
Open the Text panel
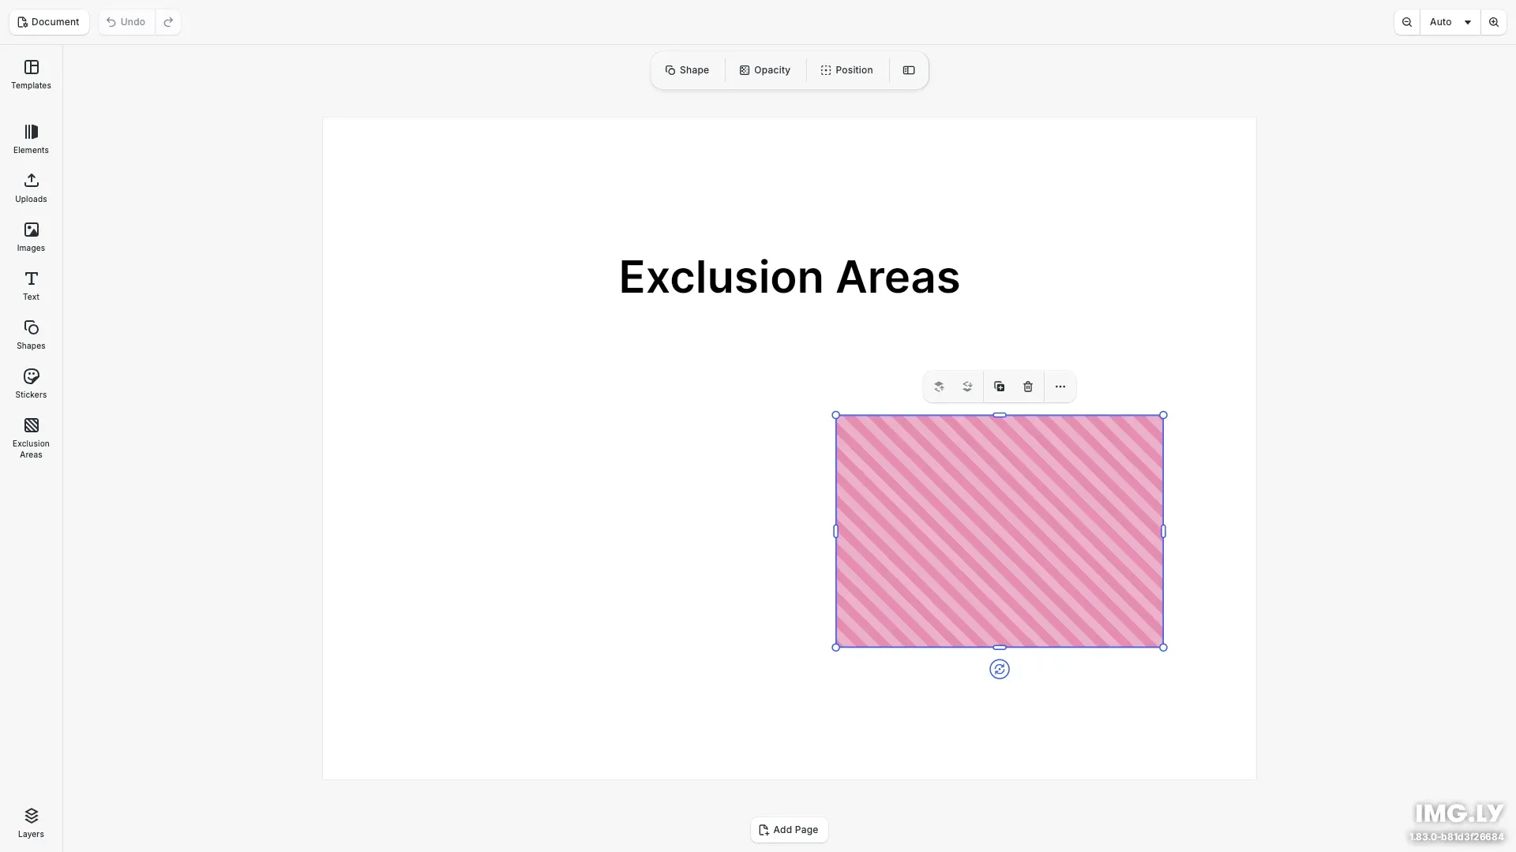(31, 286)
